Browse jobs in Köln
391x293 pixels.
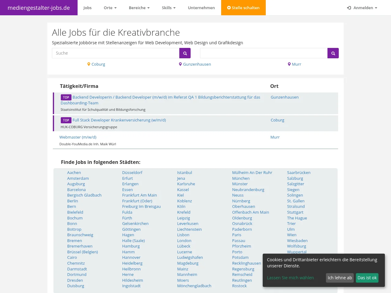coord(181,207)
